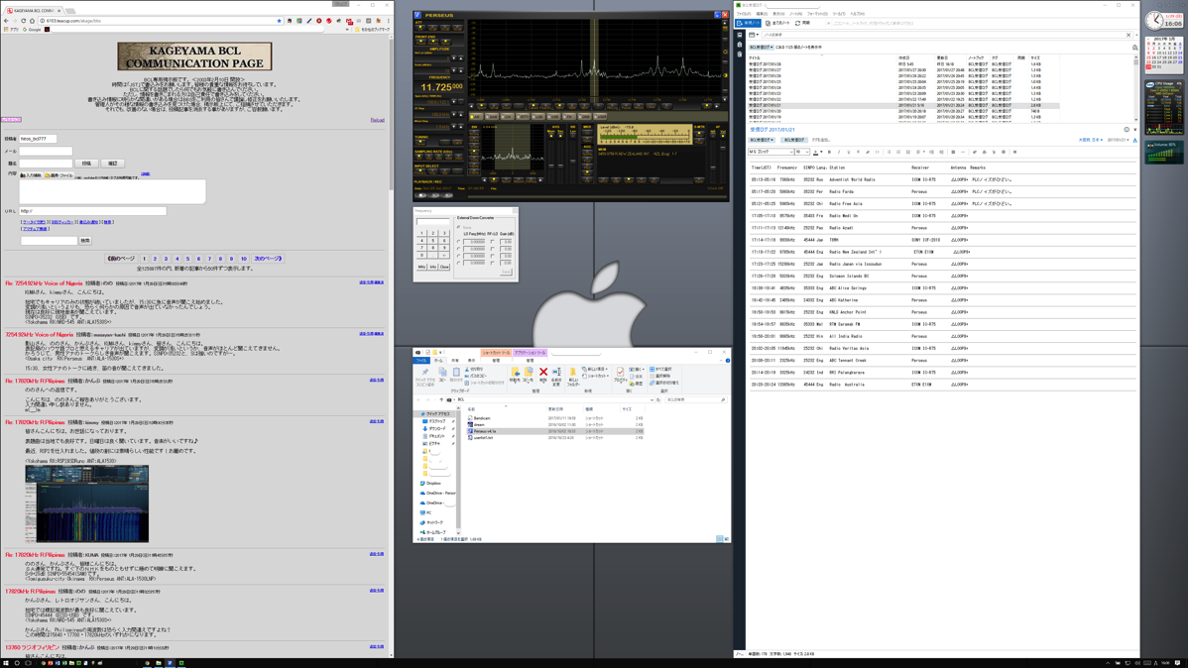Open Evernote list view options dropdown
Screen dimensions: 1188x668
(753, 35)
